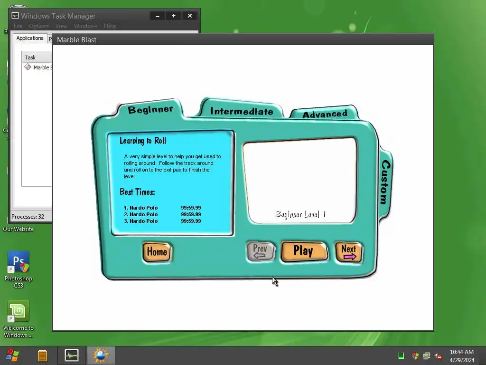The image size is (486, 365).
Task: Click the security shield tray icon
Action: [415, 355]
